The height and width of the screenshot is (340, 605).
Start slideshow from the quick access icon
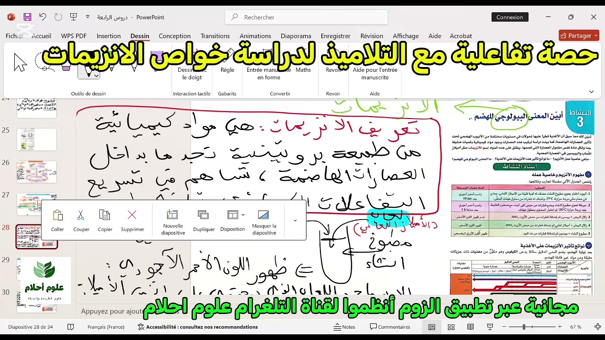pyautogui.click(x=73, y=17)
